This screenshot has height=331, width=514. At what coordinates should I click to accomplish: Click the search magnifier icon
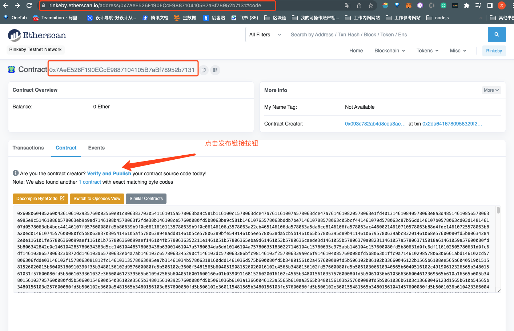tap(497, 35)
